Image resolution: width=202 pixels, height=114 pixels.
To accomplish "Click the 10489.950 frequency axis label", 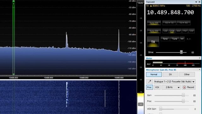I will coord(84,78).
